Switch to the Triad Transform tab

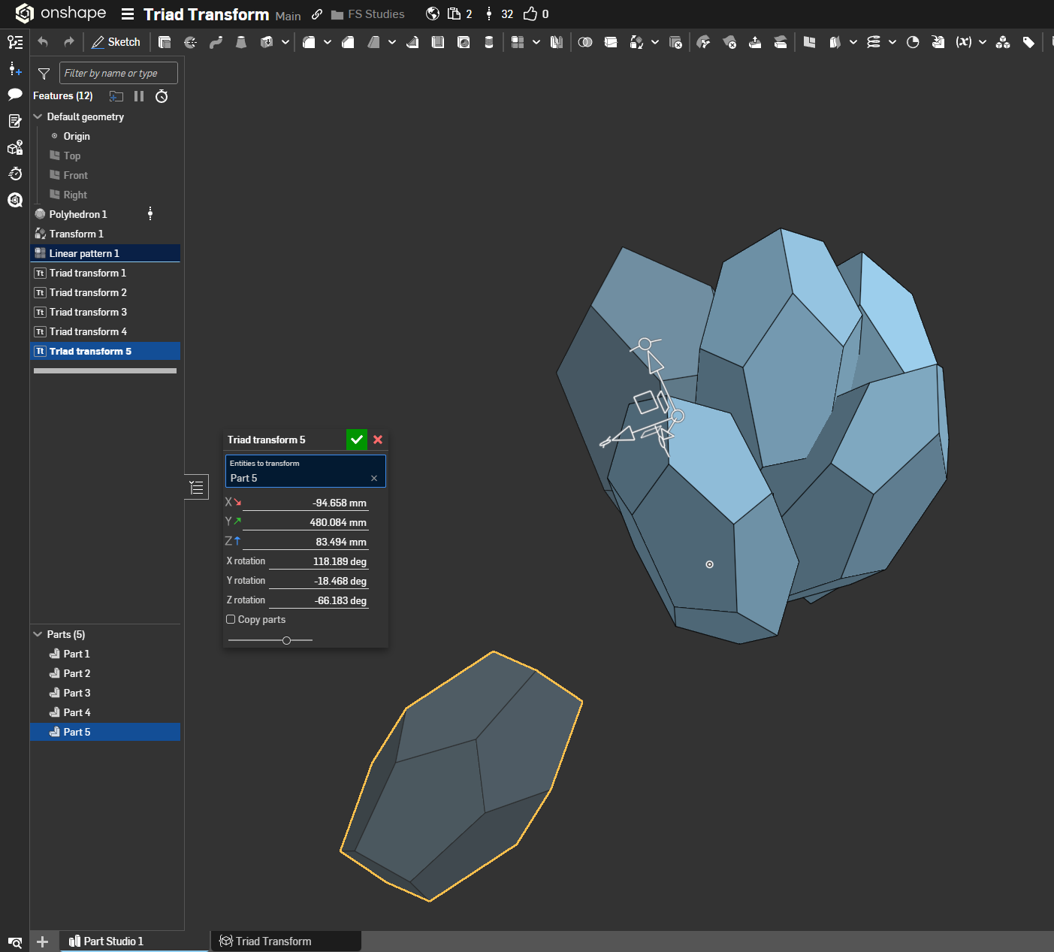pyautogui.click(x=273, y=941)
